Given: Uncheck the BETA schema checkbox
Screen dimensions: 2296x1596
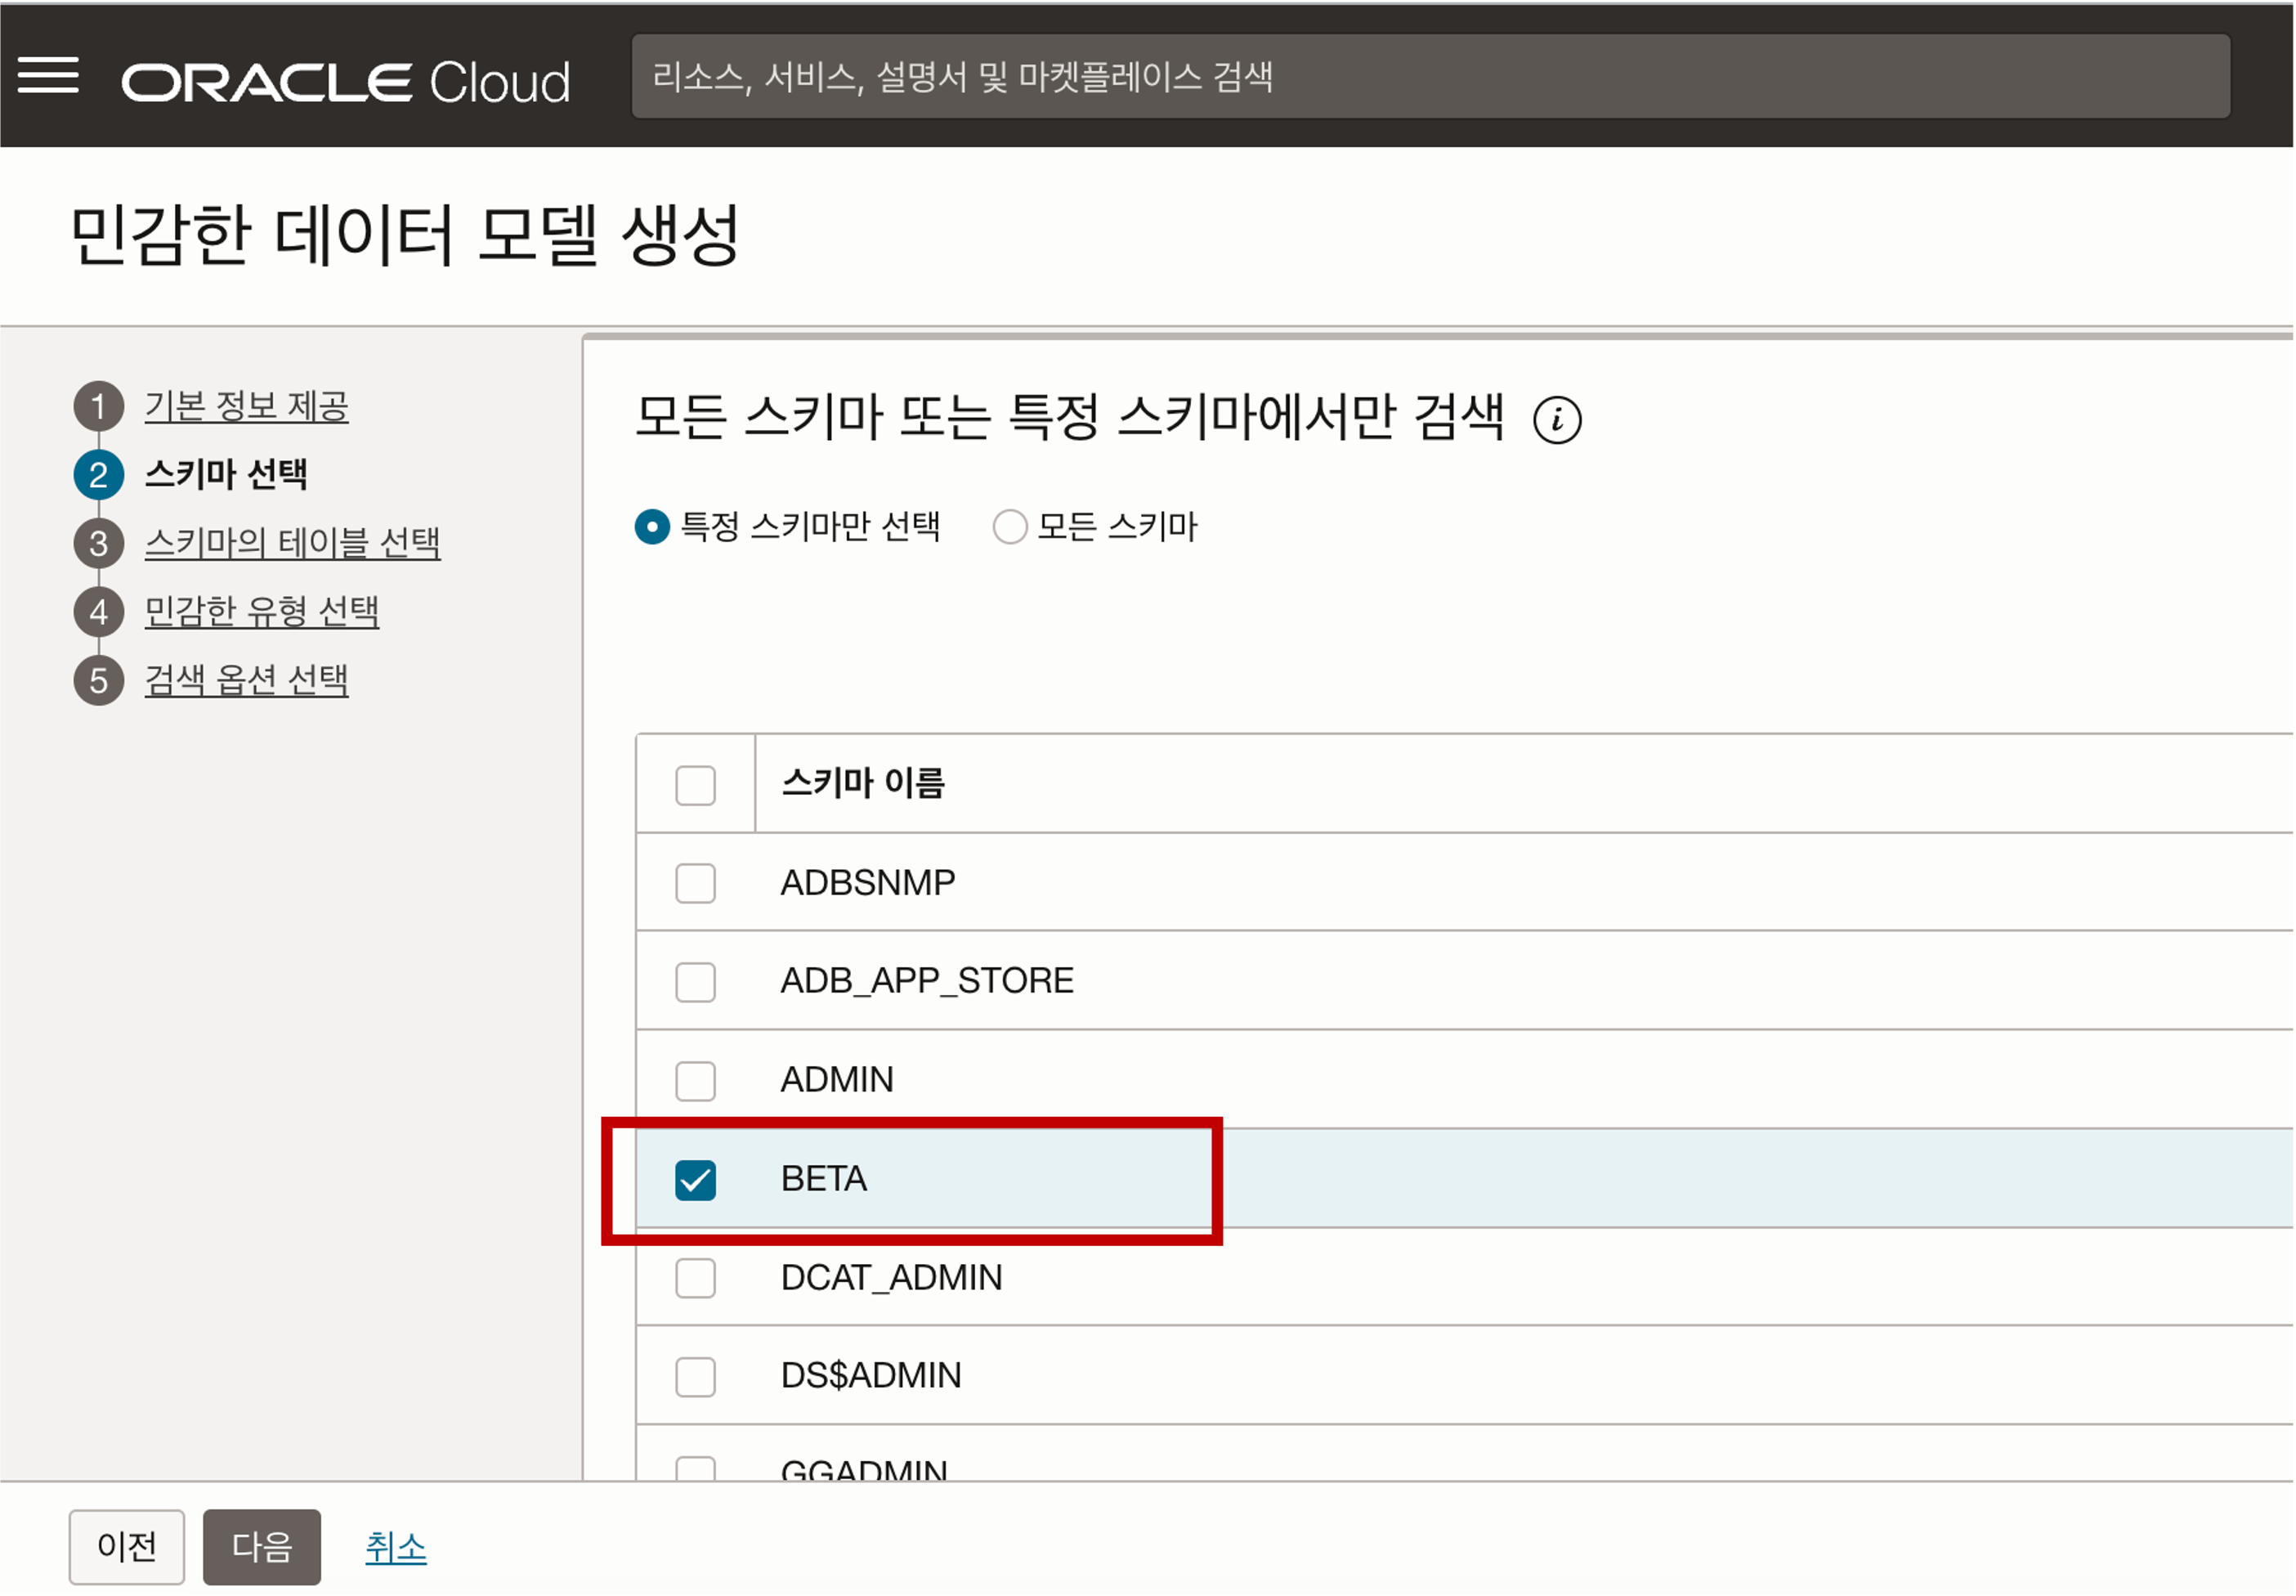Looking at the screenshot, I should pyautogui.click(x=695, y=1180).
